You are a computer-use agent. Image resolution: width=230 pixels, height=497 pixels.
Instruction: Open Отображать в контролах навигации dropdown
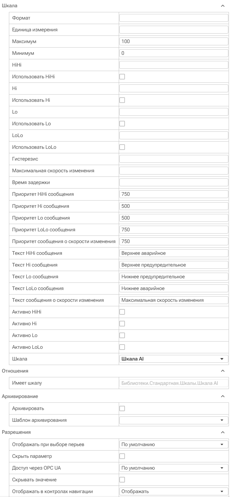point(174,491)
